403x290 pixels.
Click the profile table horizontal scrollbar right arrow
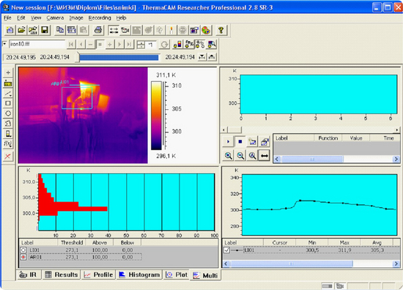(x=396, y=264)
